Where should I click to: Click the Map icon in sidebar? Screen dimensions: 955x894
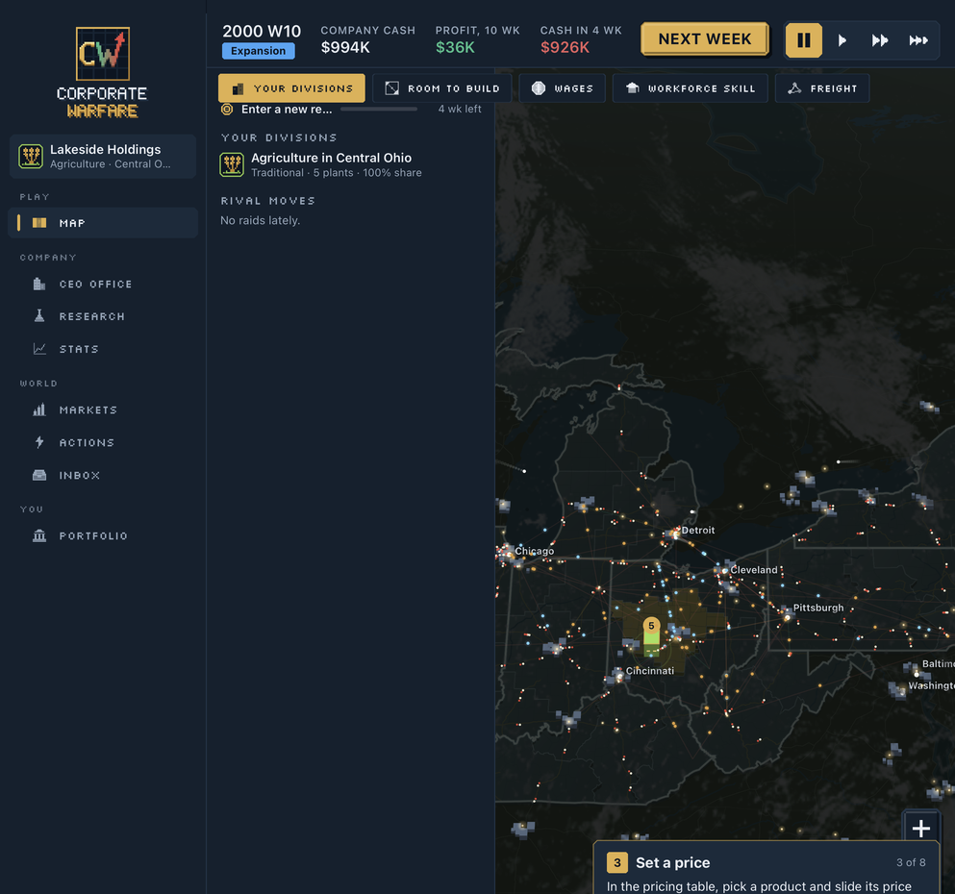pyautogui.click(x=39, y=223)
